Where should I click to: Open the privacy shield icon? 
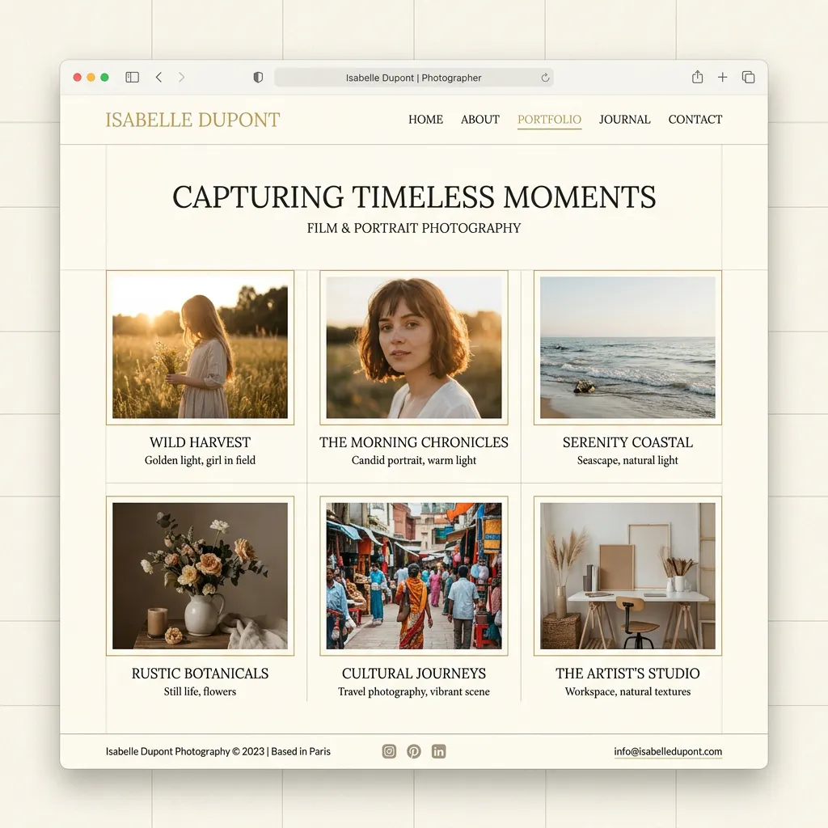point(258,77)
